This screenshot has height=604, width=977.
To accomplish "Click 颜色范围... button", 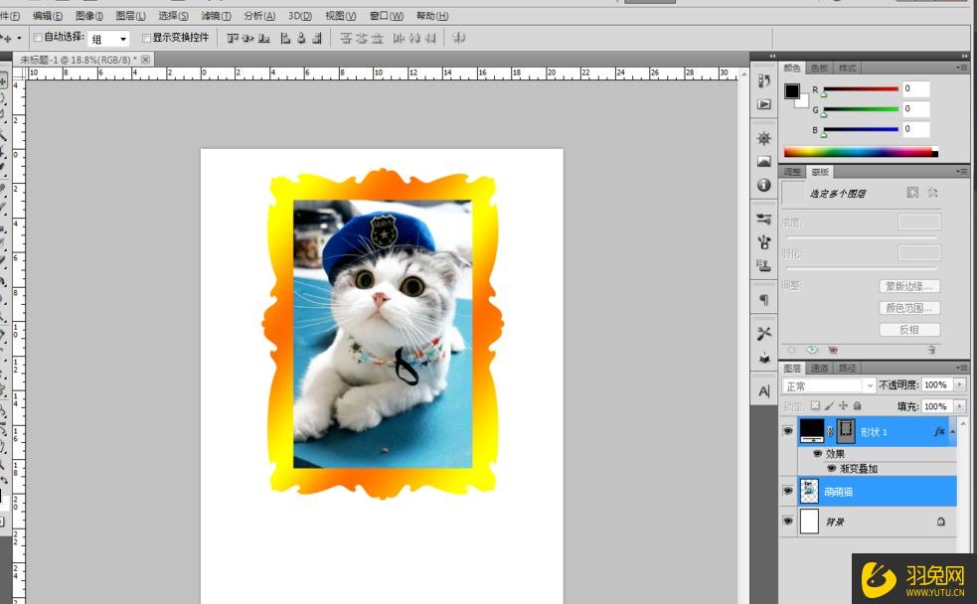I will coord(909,308).
